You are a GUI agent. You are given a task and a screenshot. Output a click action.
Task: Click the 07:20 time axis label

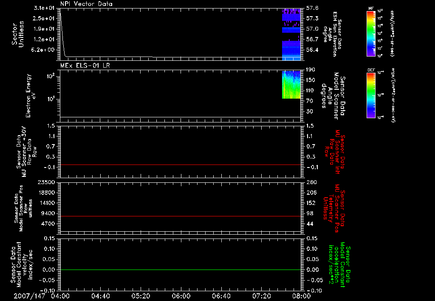(x=261, y=296)
